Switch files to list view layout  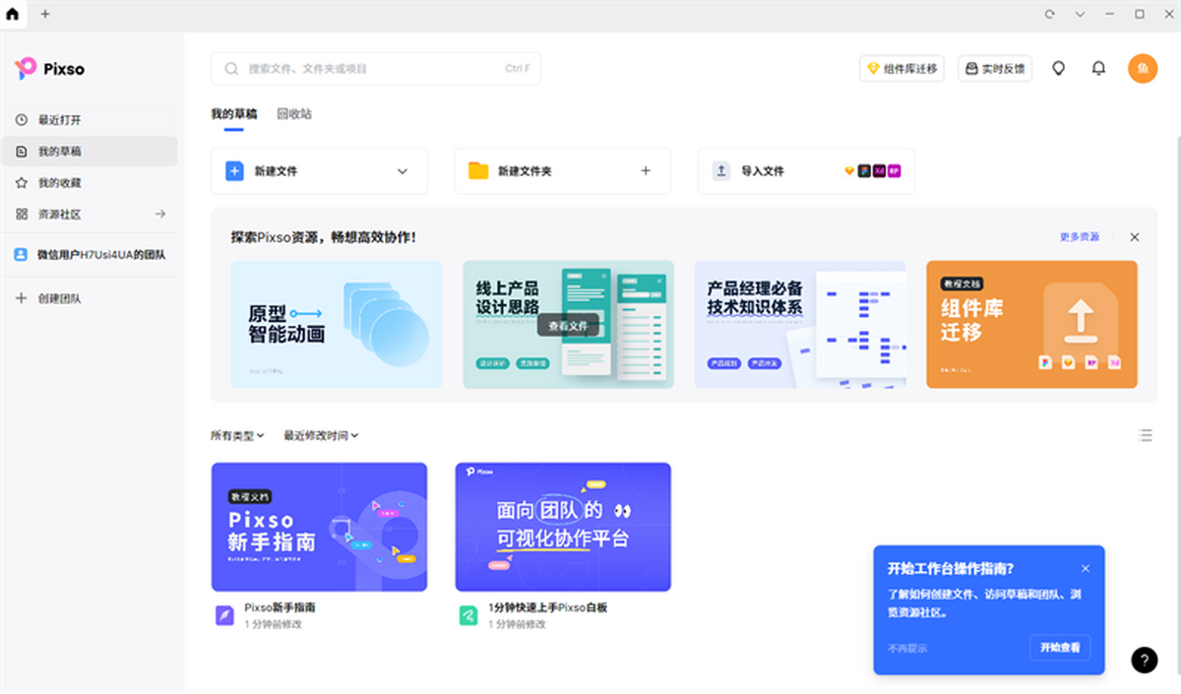(x=1145, y=435)
